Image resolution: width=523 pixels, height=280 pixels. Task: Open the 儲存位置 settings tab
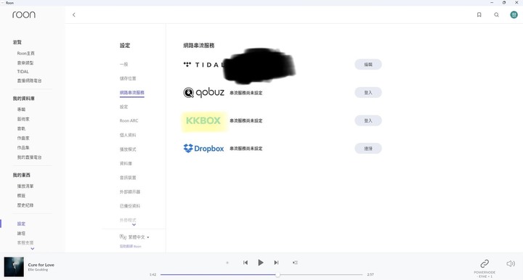point(128,78)
